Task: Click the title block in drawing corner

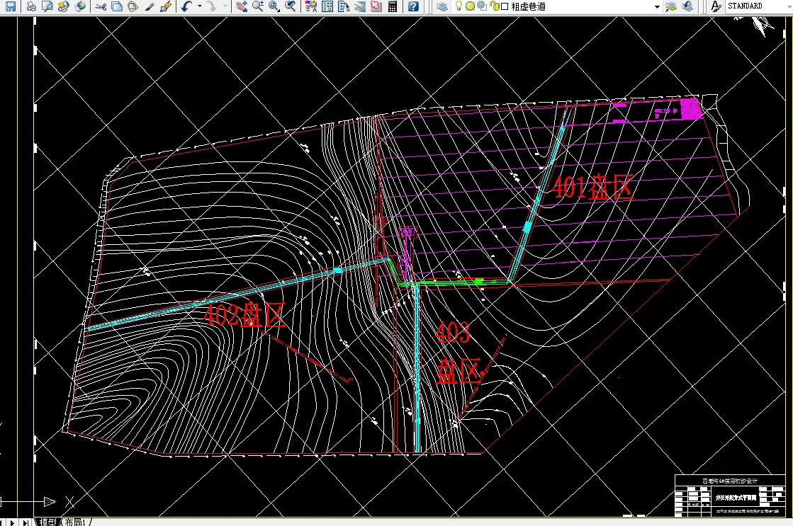Action: coord(730,495)
